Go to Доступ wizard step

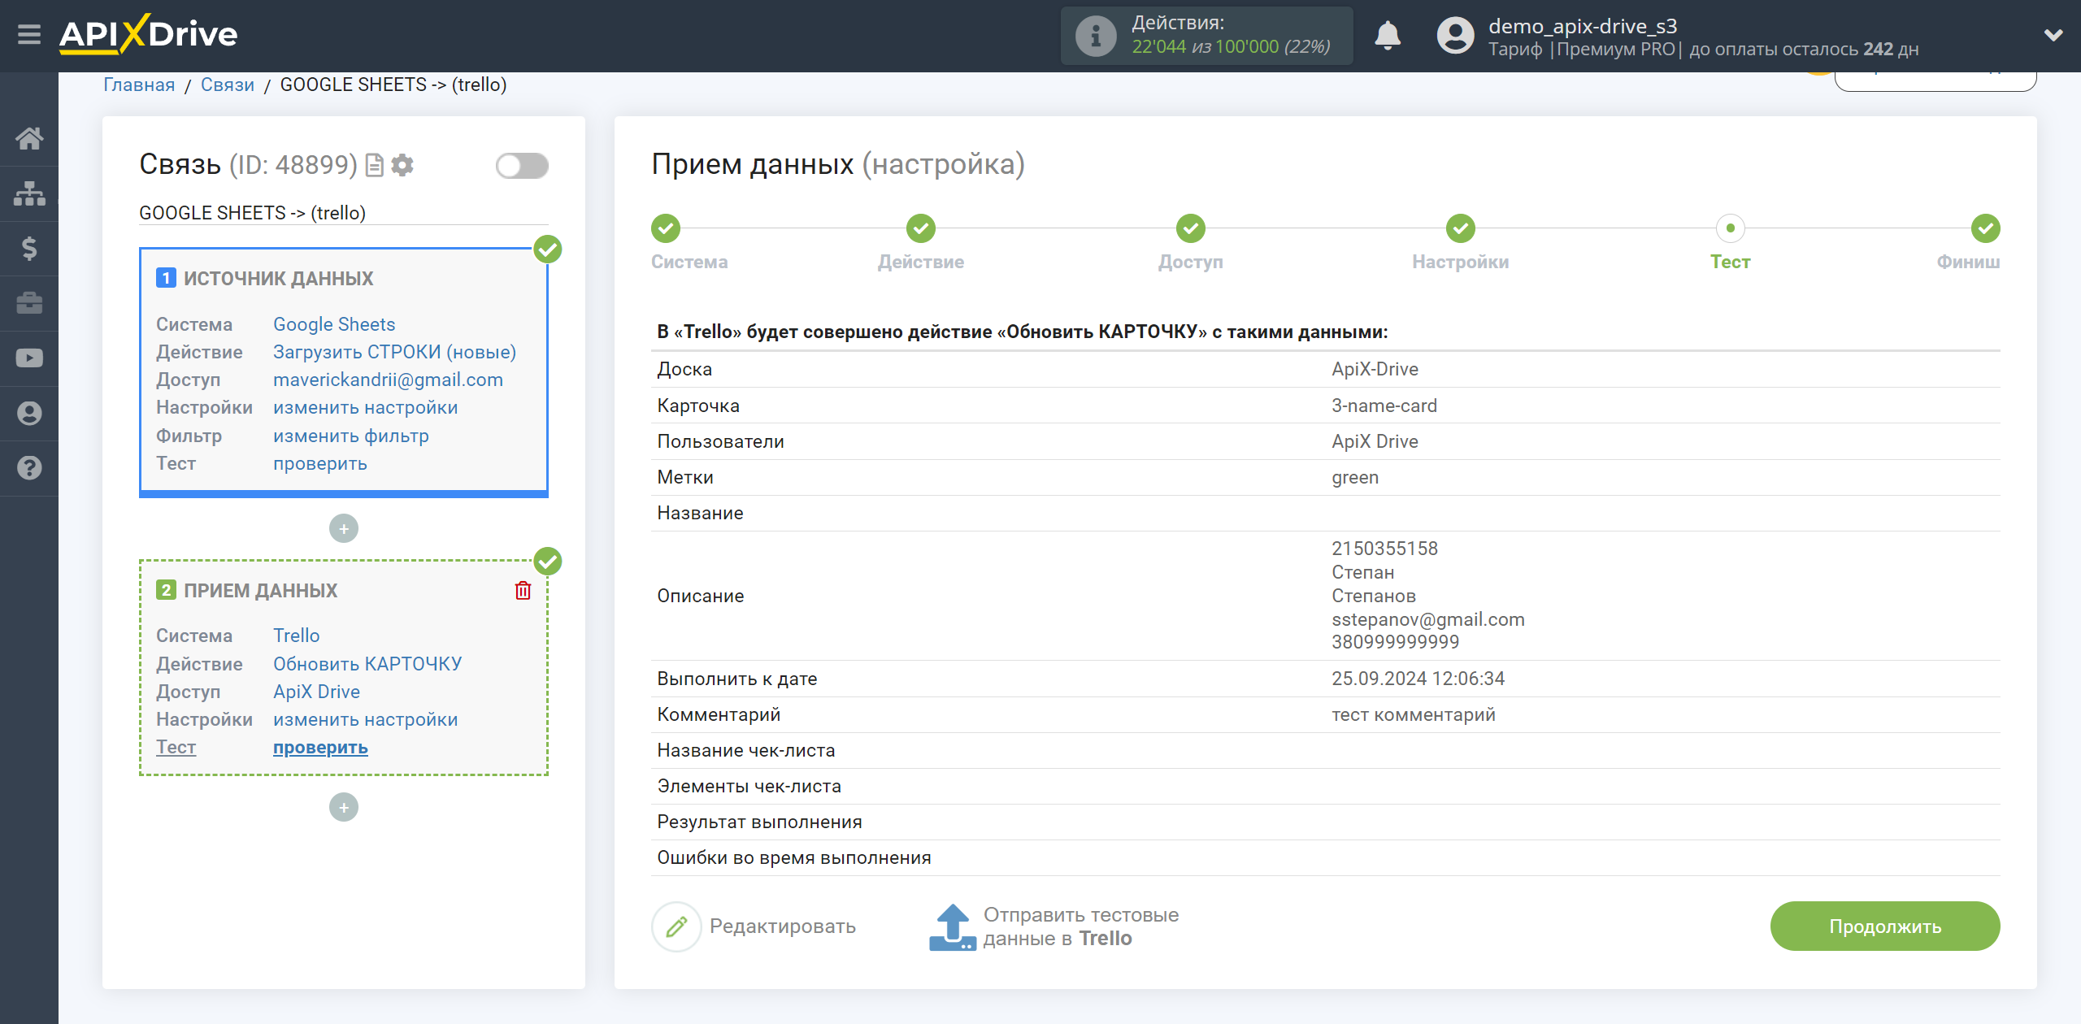tap(1191, 228)
